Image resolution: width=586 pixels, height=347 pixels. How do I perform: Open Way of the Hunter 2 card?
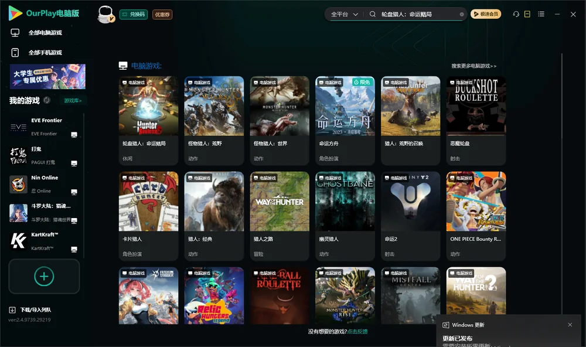pos(476,291)
